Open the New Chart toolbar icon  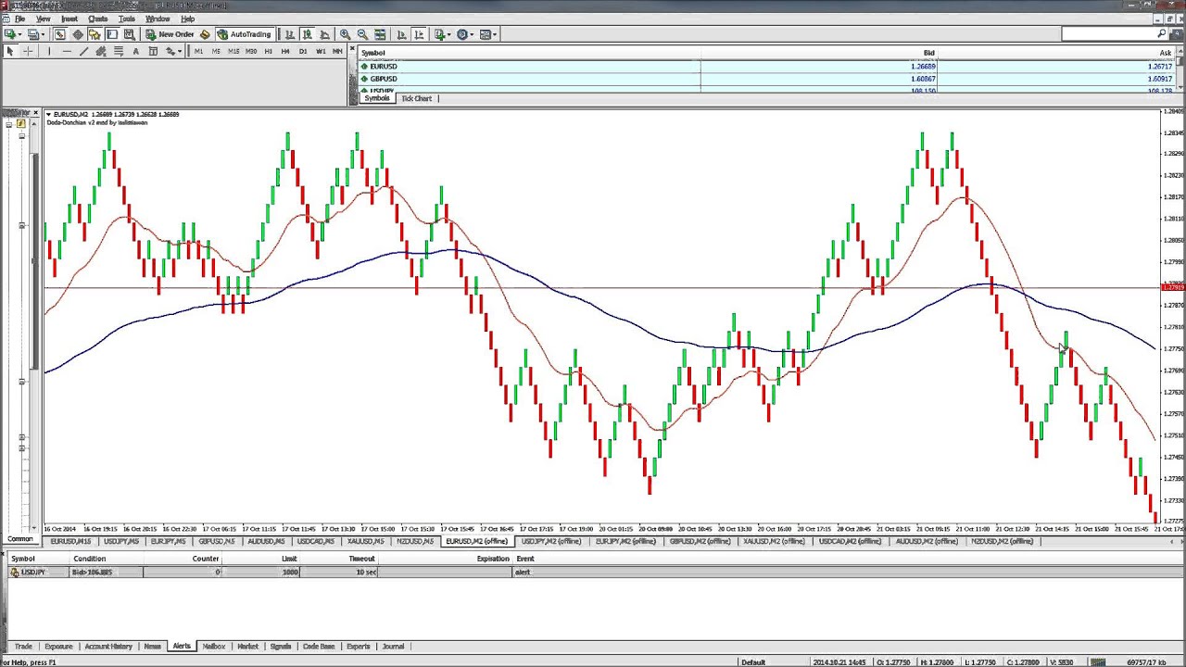coord(9,34)
